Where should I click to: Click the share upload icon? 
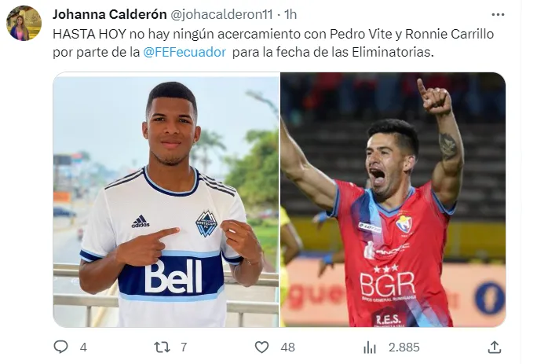pos(494,347)
